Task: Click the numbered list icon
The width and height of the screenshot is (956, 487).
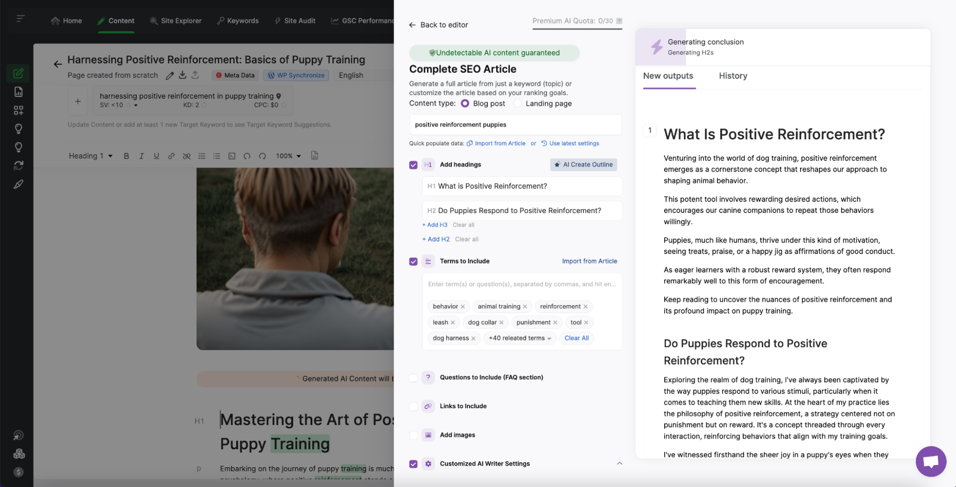Action: point(202,156)
